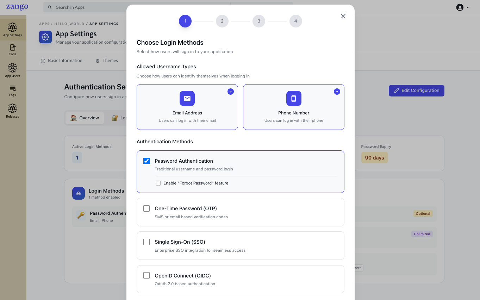Click the Basic Information tab icon

(43, 61)
